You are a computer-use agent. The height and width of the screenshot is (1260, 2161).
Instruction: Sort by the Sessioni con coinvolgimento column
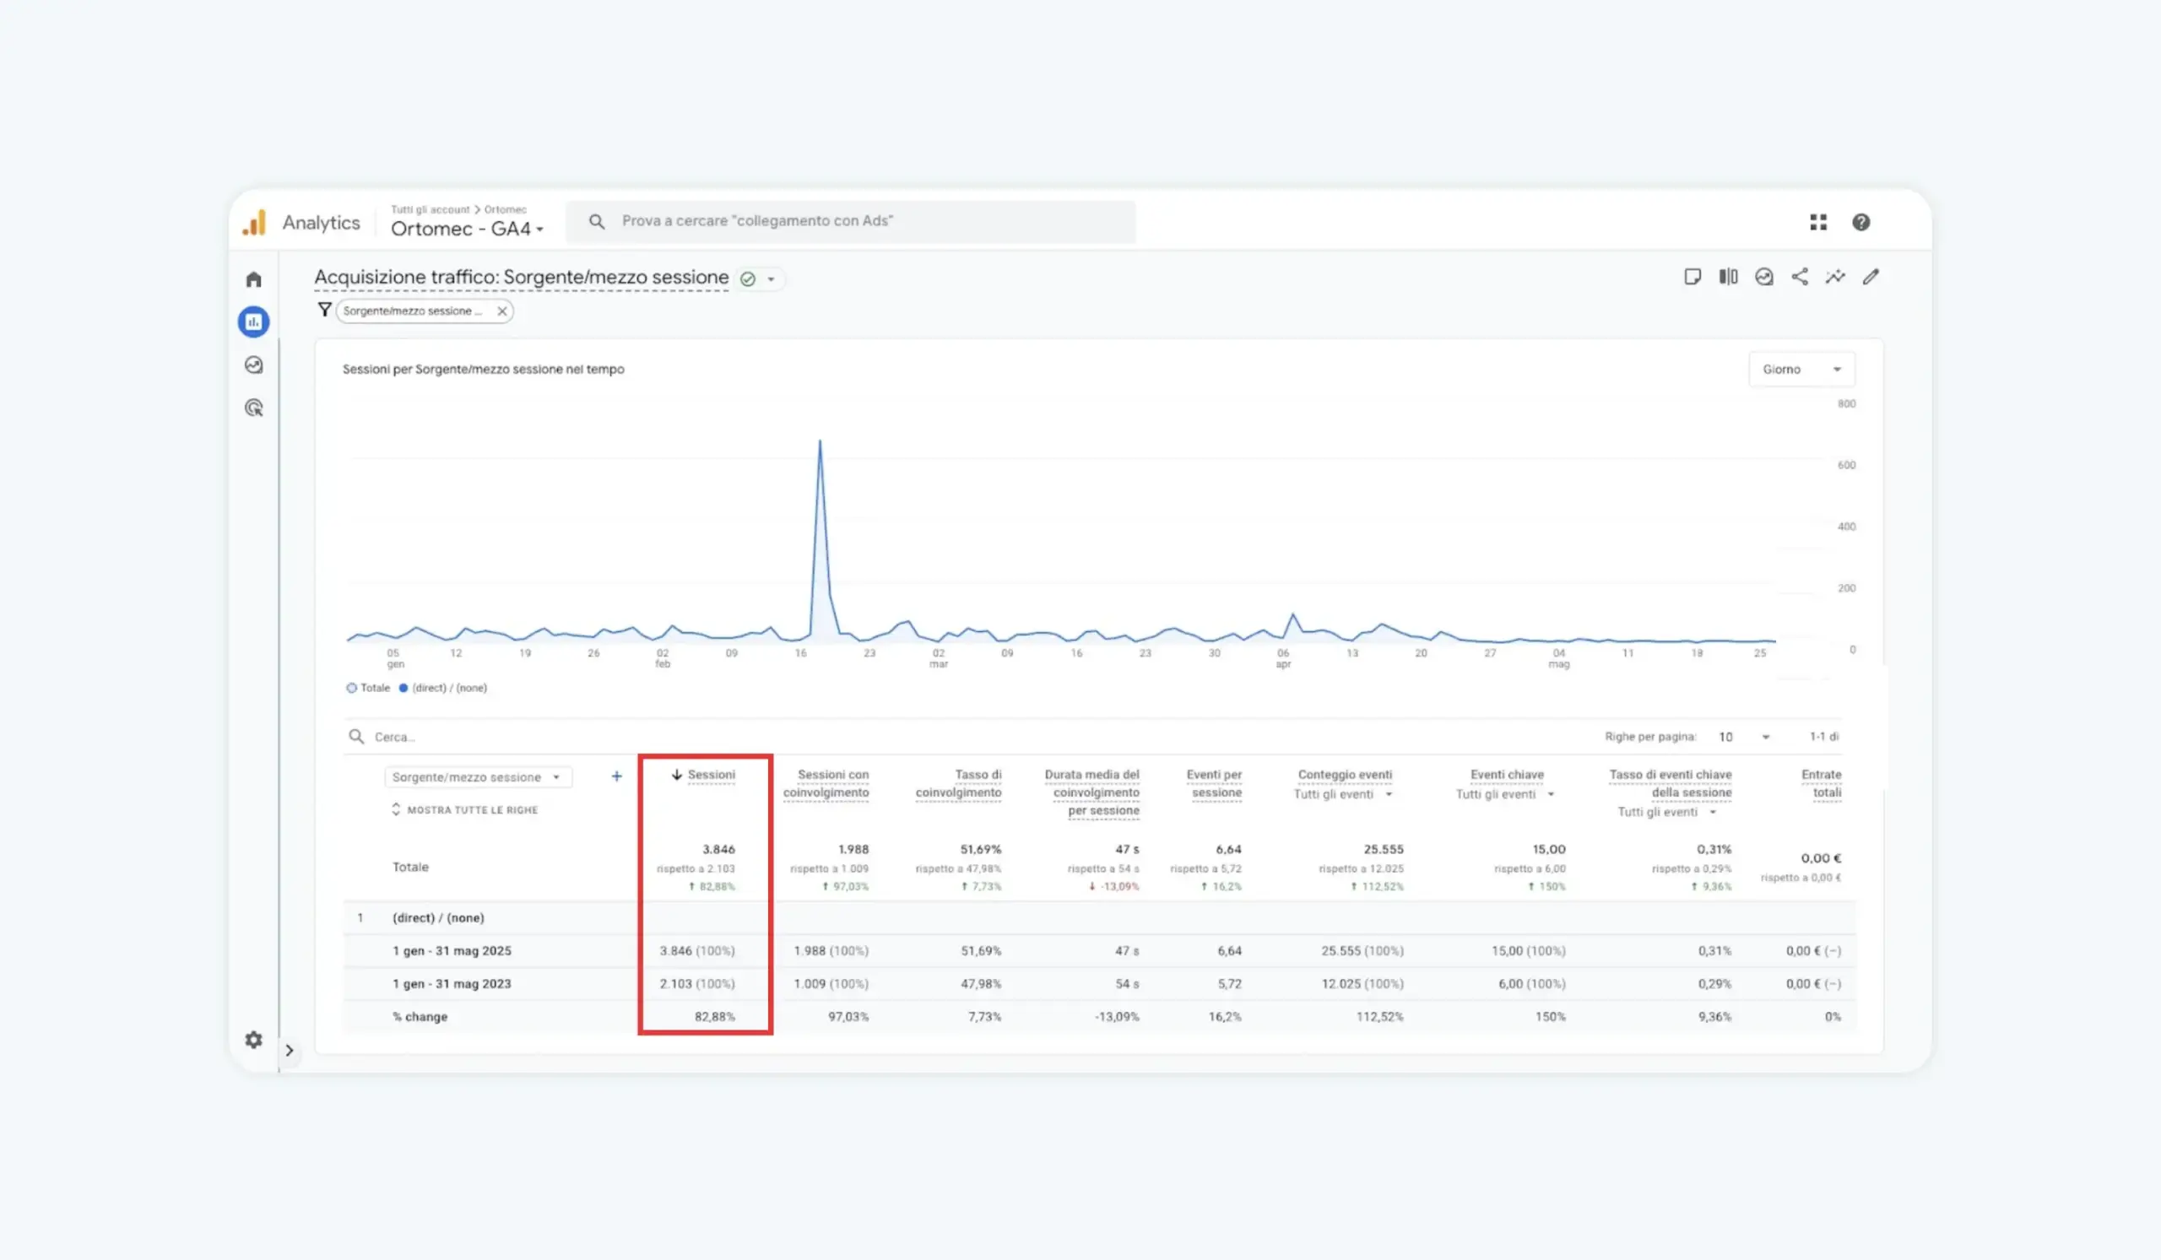point(826,783)
